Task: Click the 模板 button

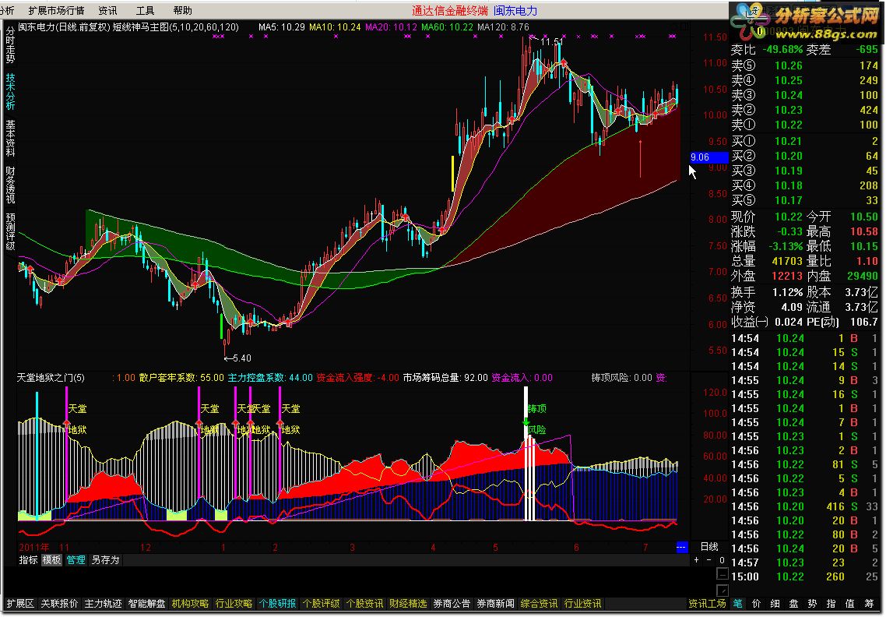Action: [x=52, y=560]
